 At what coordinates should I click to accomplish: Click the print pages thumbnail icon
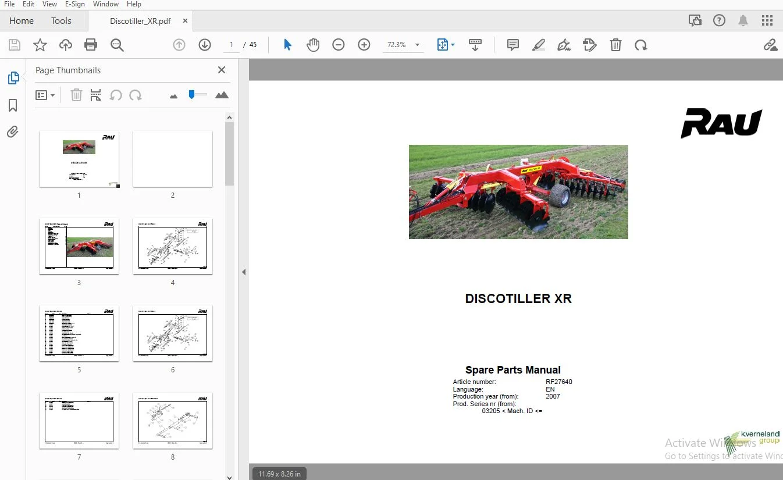pyautogui.click(x=96, y=95)
